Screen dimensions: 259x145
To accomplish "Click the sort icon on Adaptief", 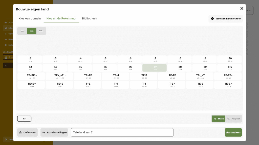I will click(x=228, y=119).
